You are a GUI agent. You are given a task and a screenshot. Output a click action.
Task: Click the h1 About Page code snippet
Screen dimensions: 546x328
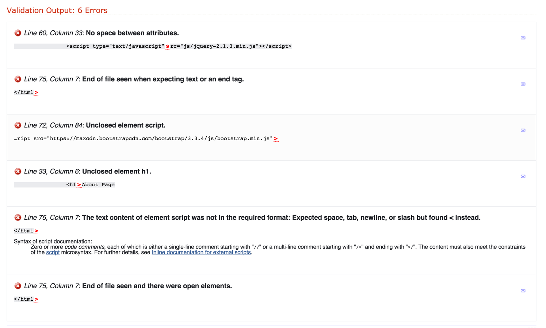pyautogui.click(x=91, y=185)
